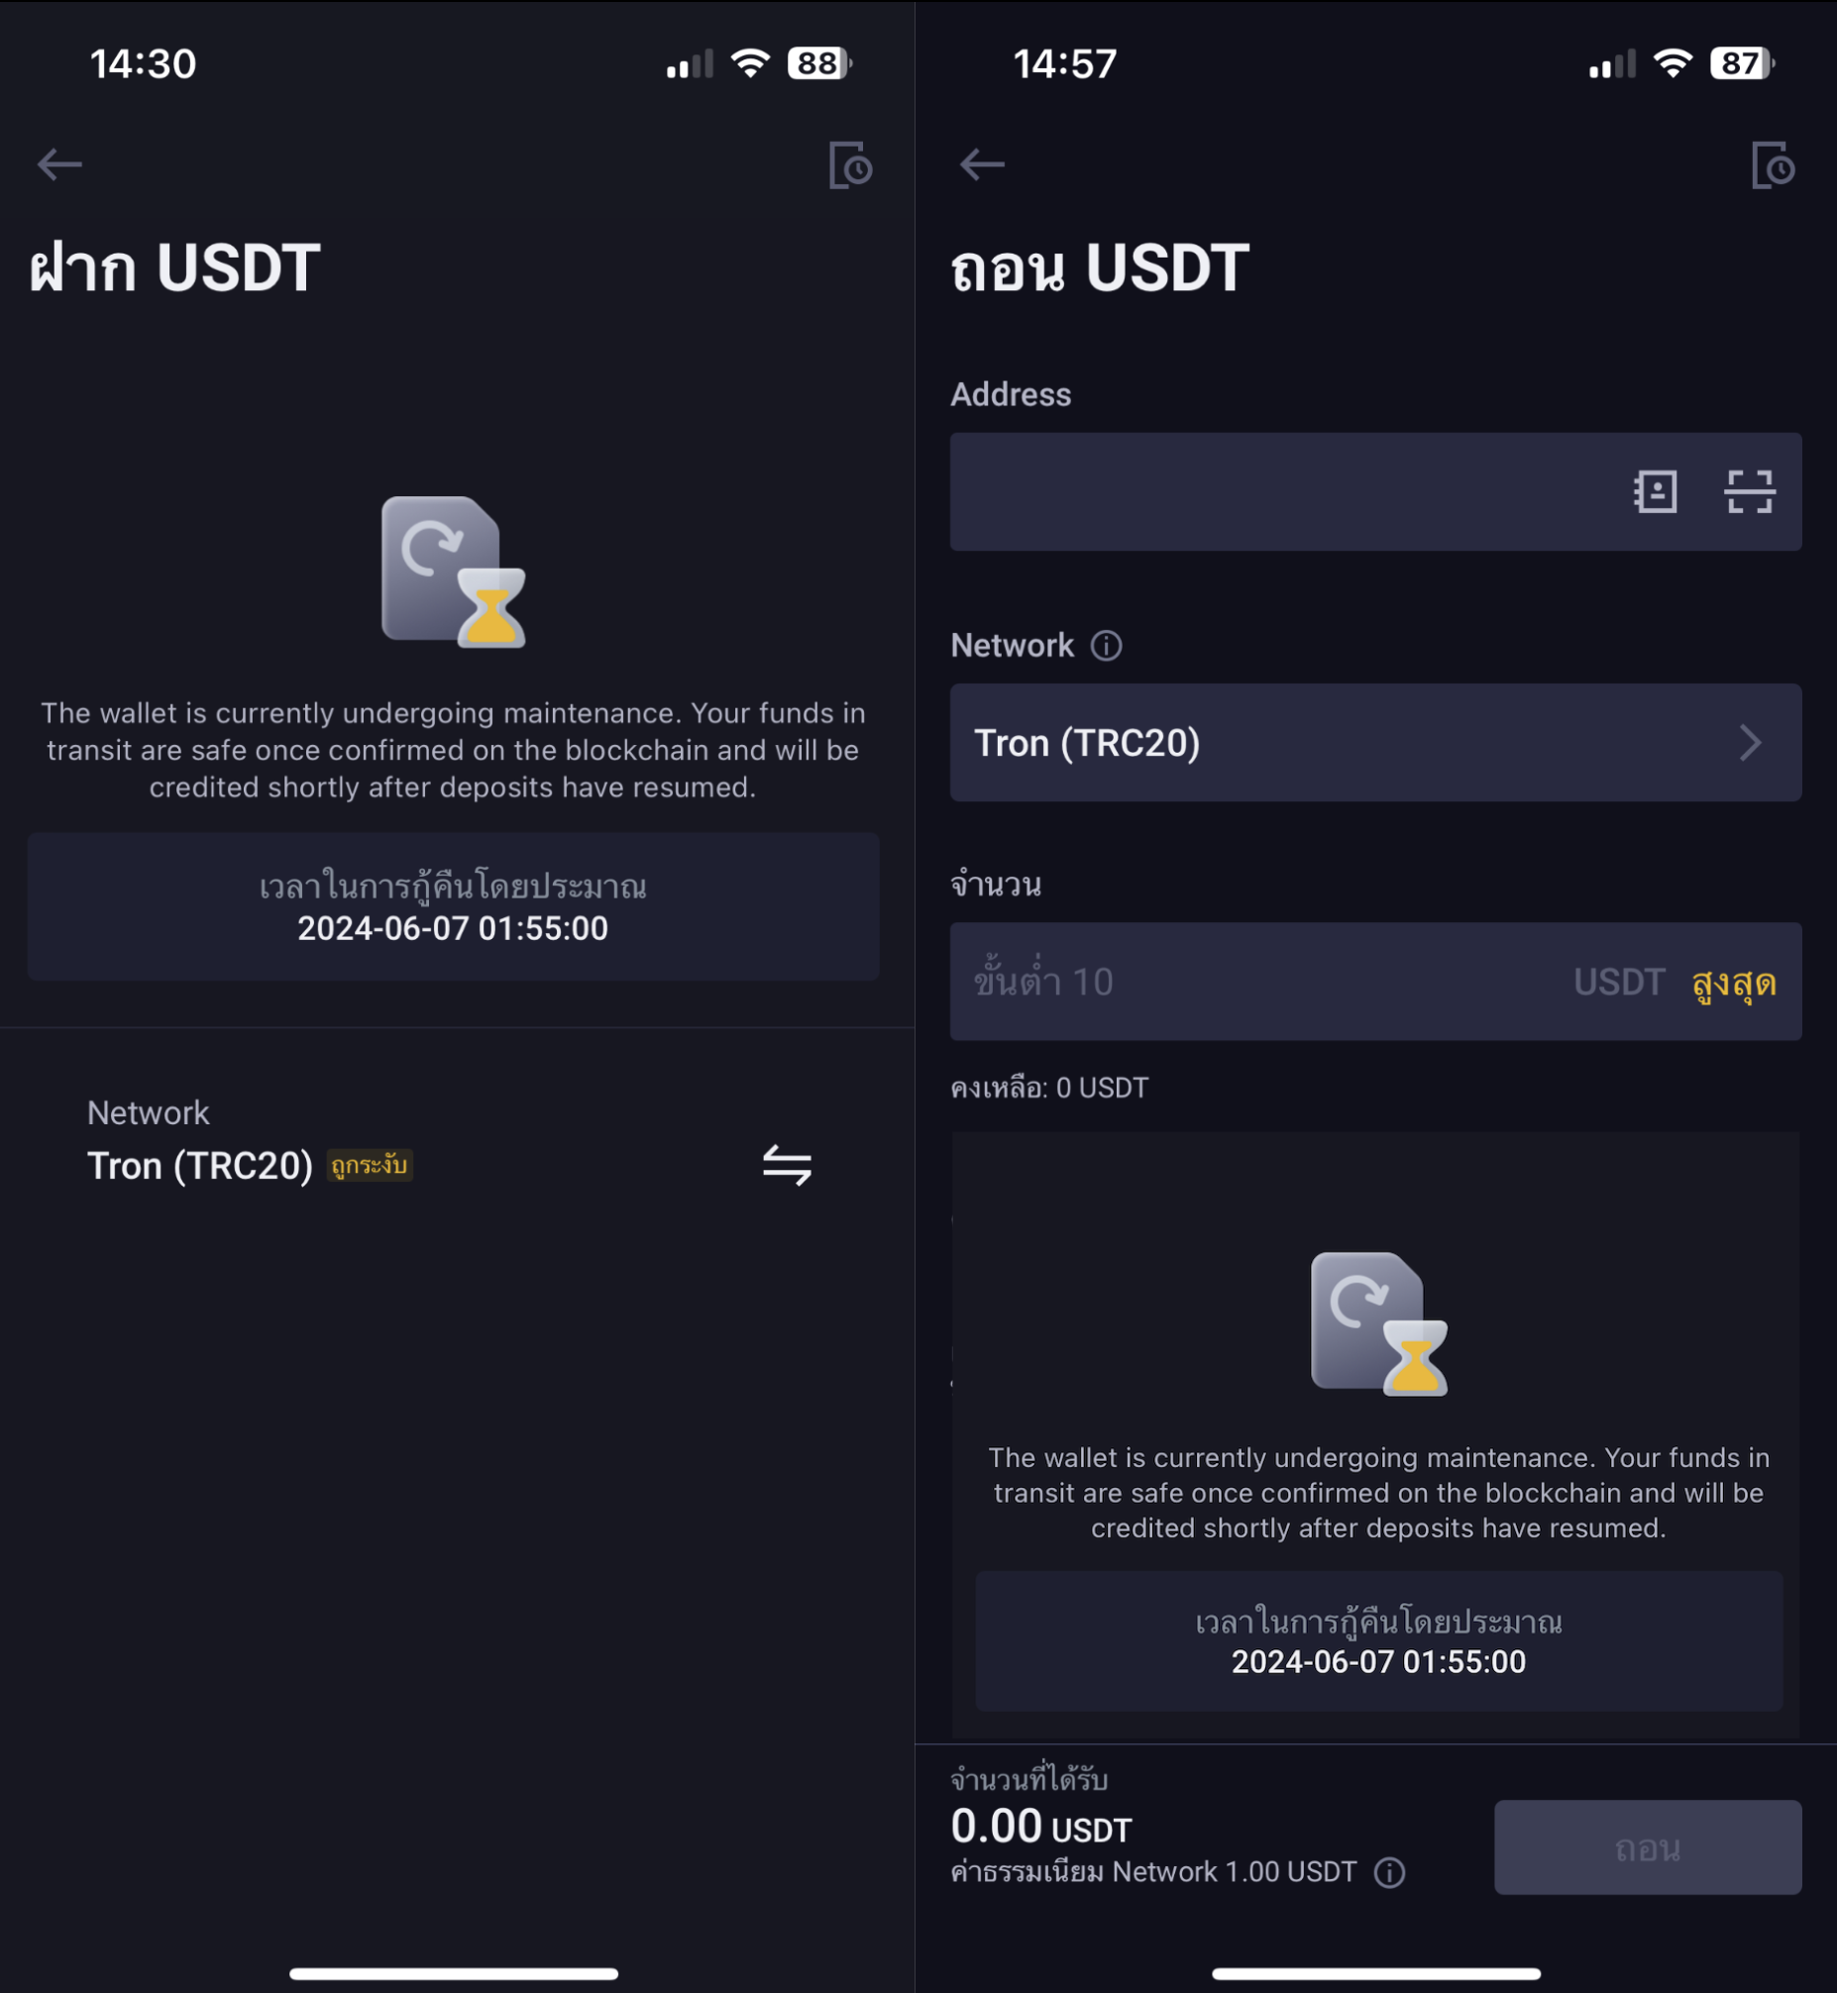Tap Tron (TRC20) suspended network on deposit
1837x1993 pixels.
tap(200, 1166)
